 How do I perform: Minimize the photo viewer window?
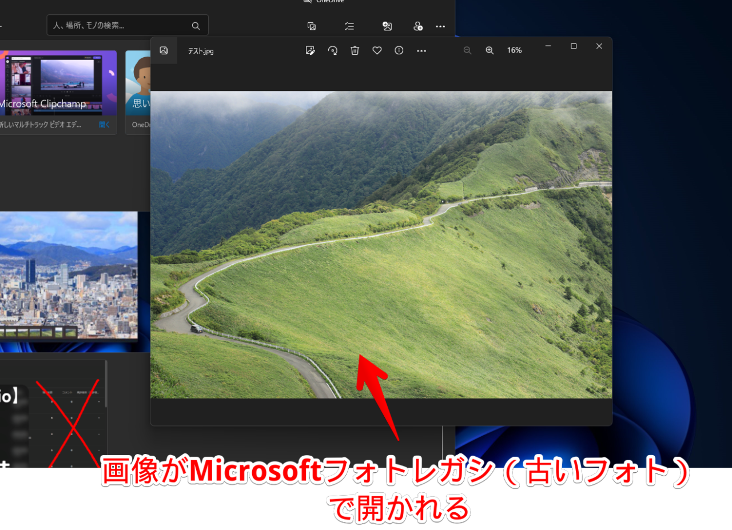548,46
